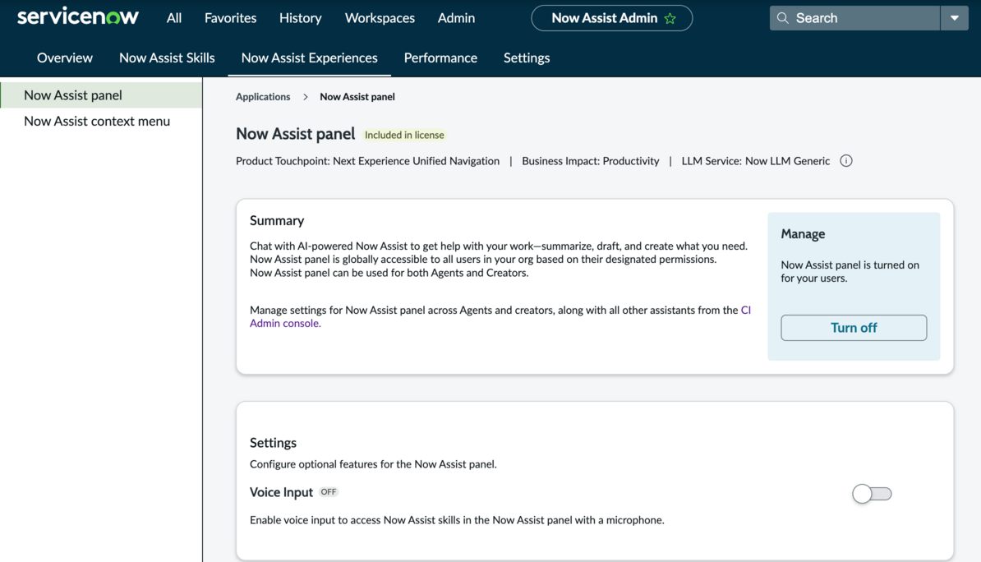Viewport: 981px width, 562px height.
Task: Open the CI Admin console link
Action: [284, 323]
